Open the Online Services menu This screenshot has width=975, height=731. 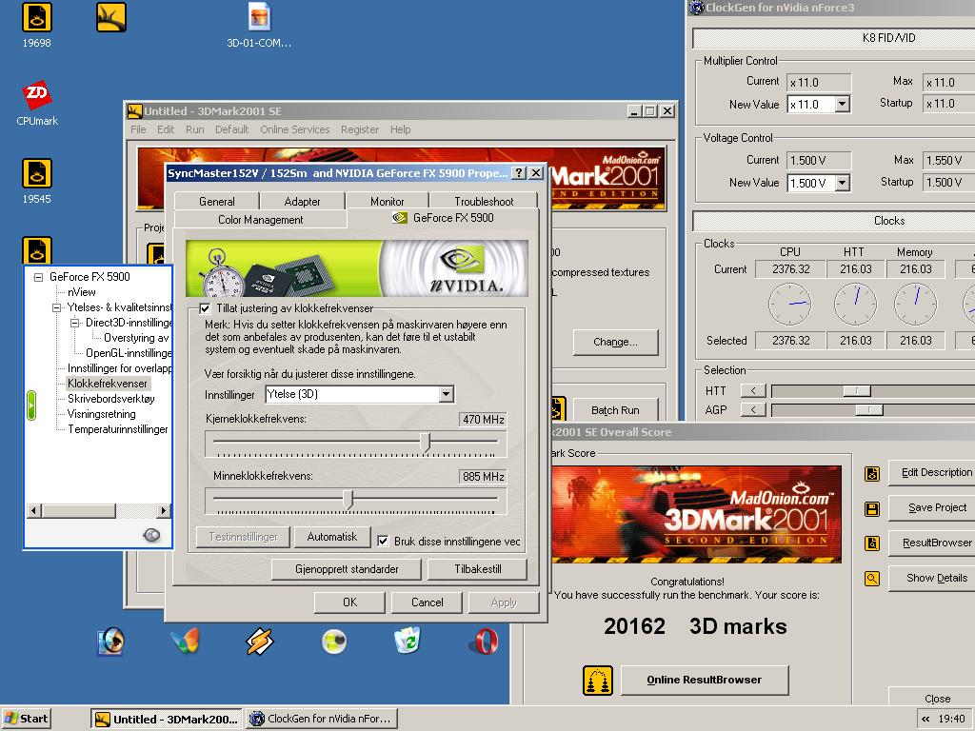coord(295,129)
